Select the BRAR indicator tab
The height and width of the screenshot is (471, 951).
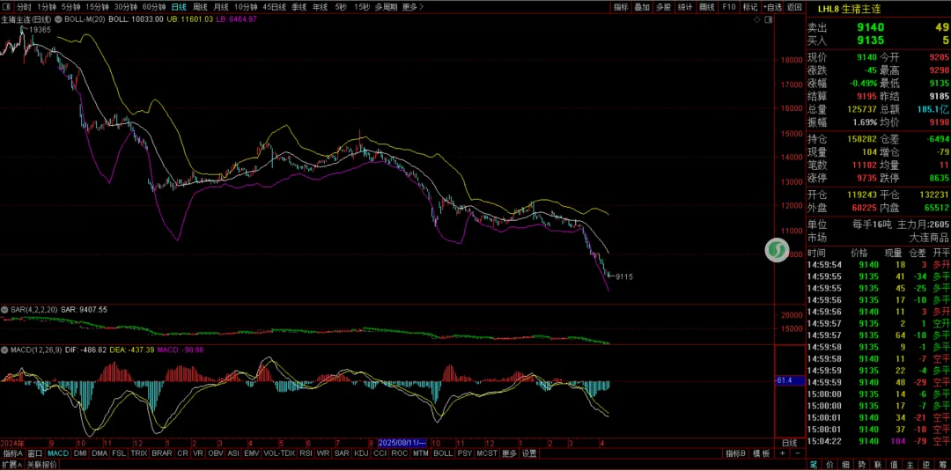click(162, 453)
